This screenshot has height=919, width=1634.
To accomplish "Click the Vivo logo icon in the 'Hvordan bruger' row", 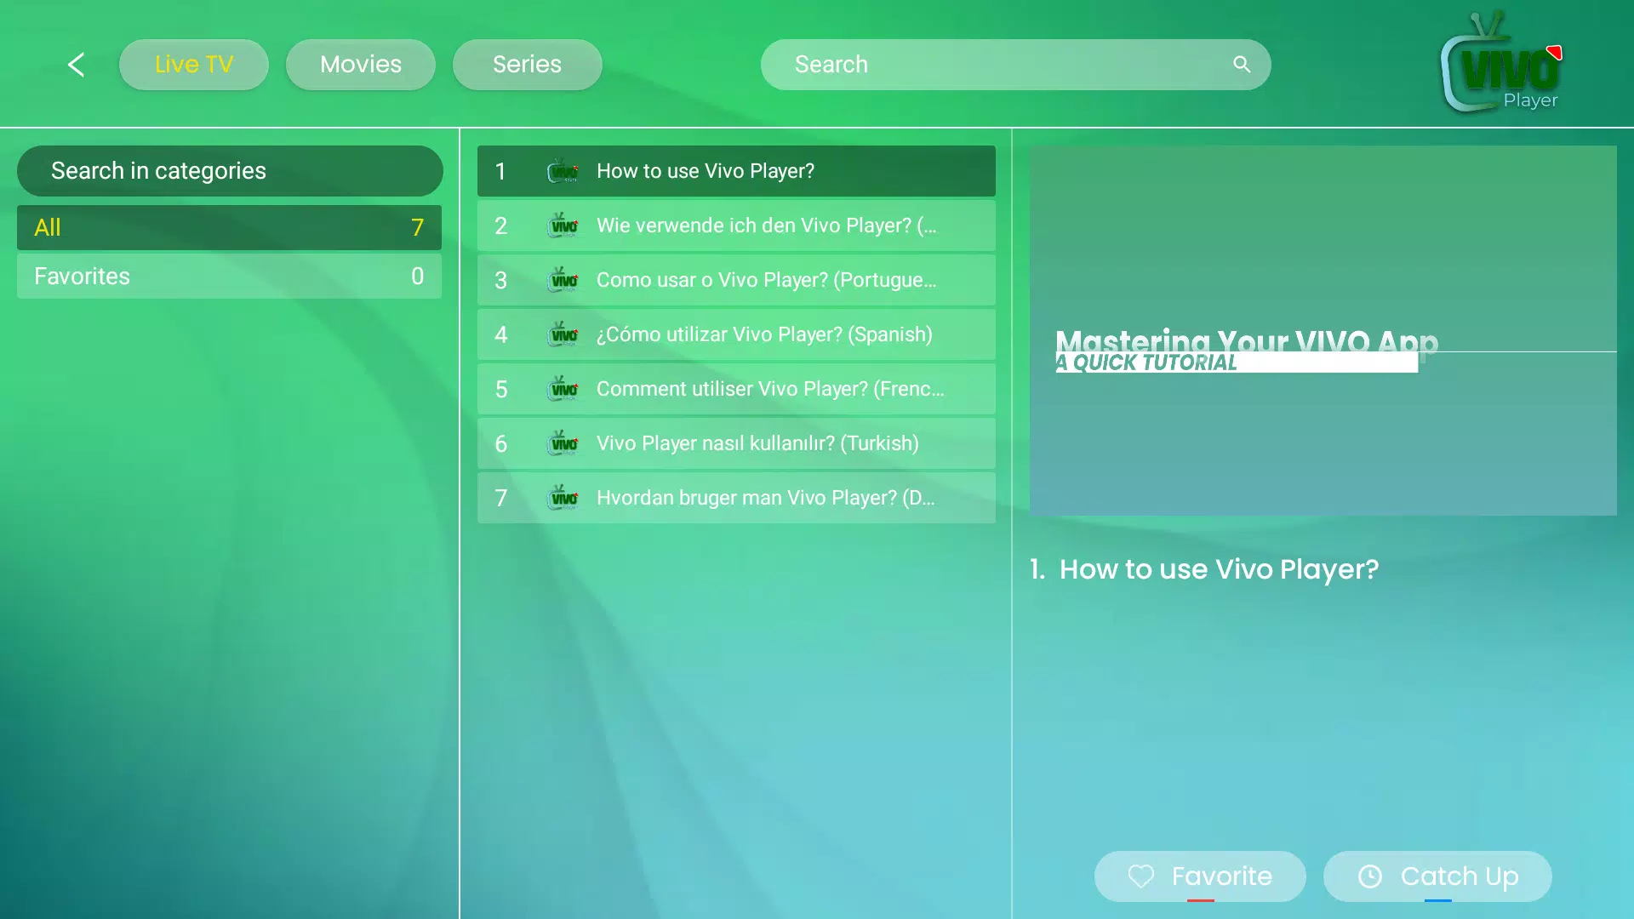I will click(563, 498).
